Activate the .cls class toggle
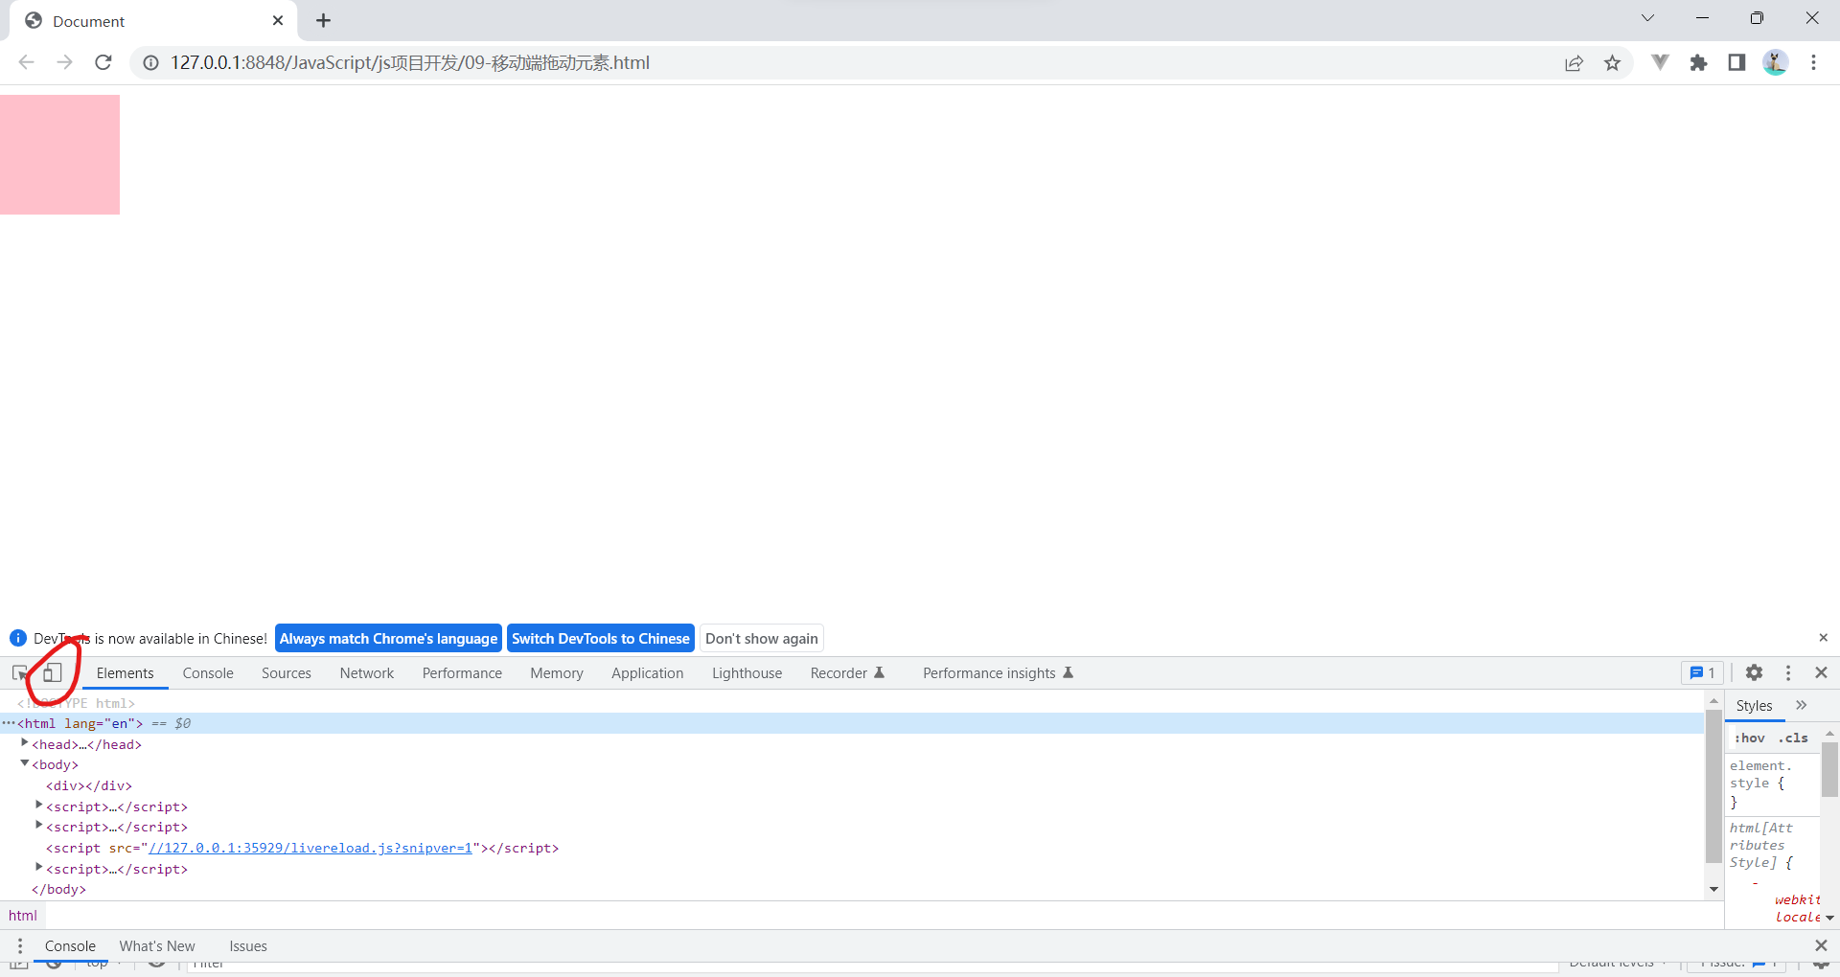The height and width of the screenshot is (977, 1840). [x=1793, y=738]
